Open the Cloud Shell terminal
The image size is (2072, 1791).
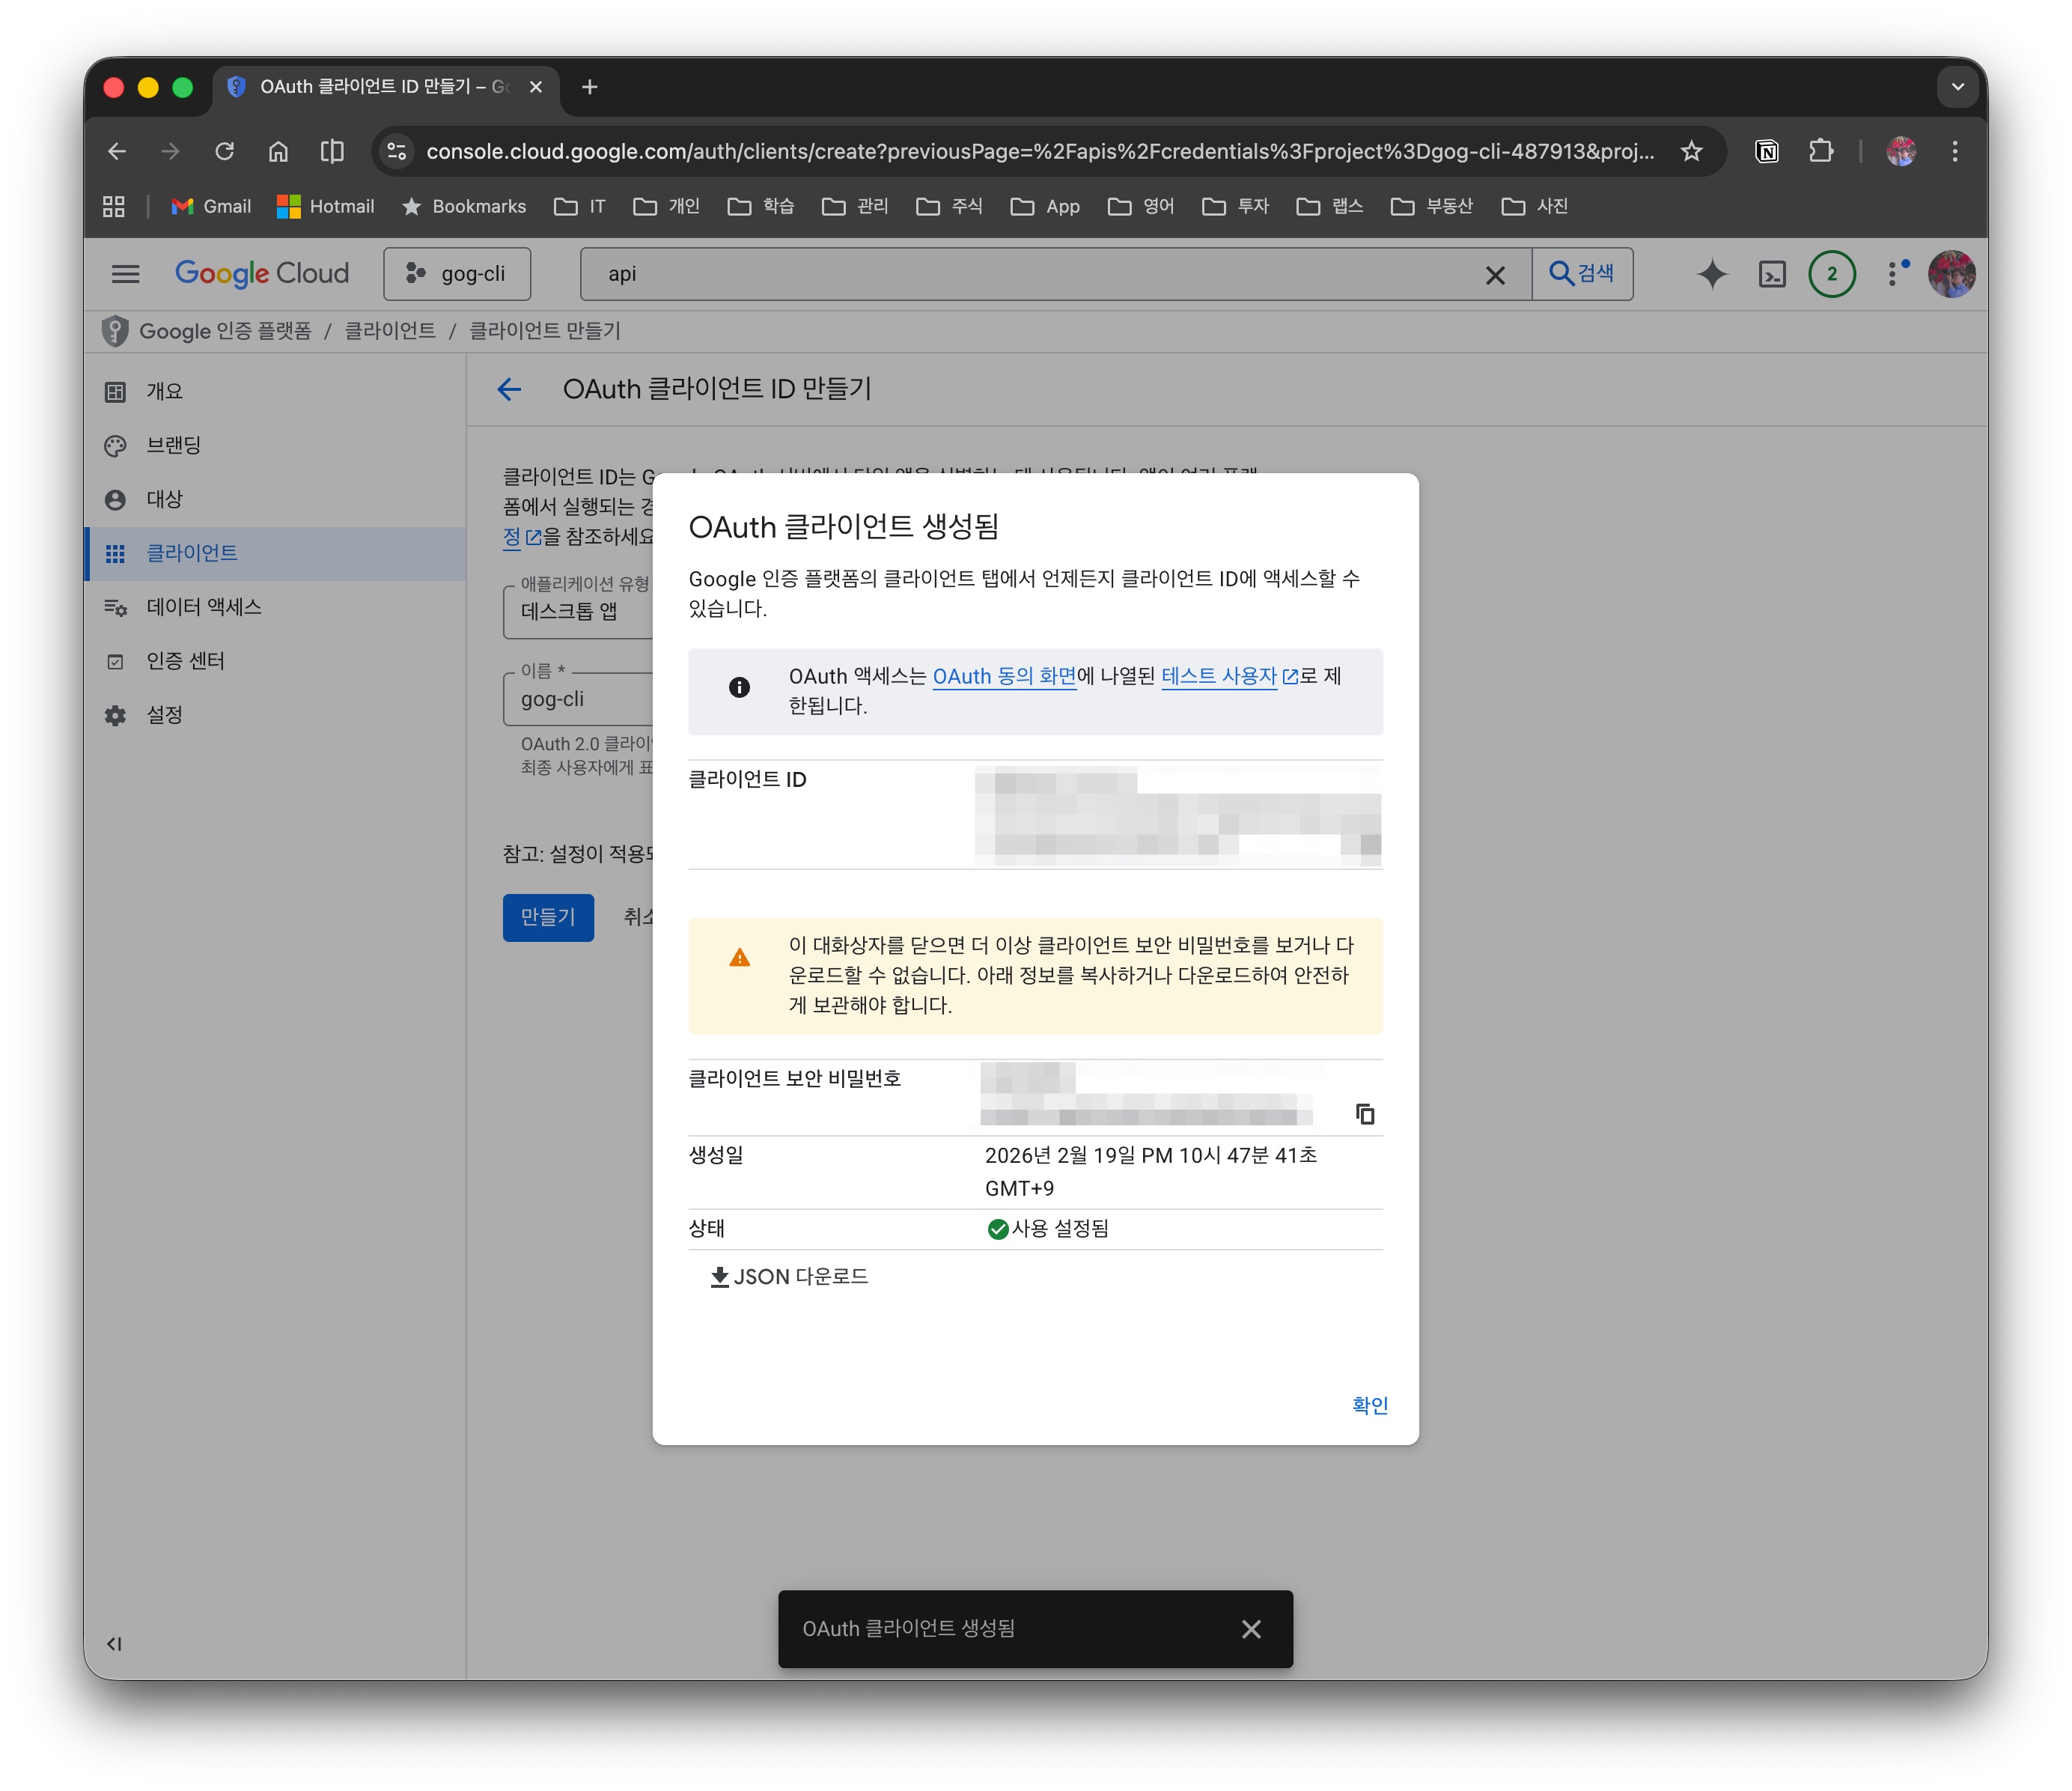click(1771, 274)
